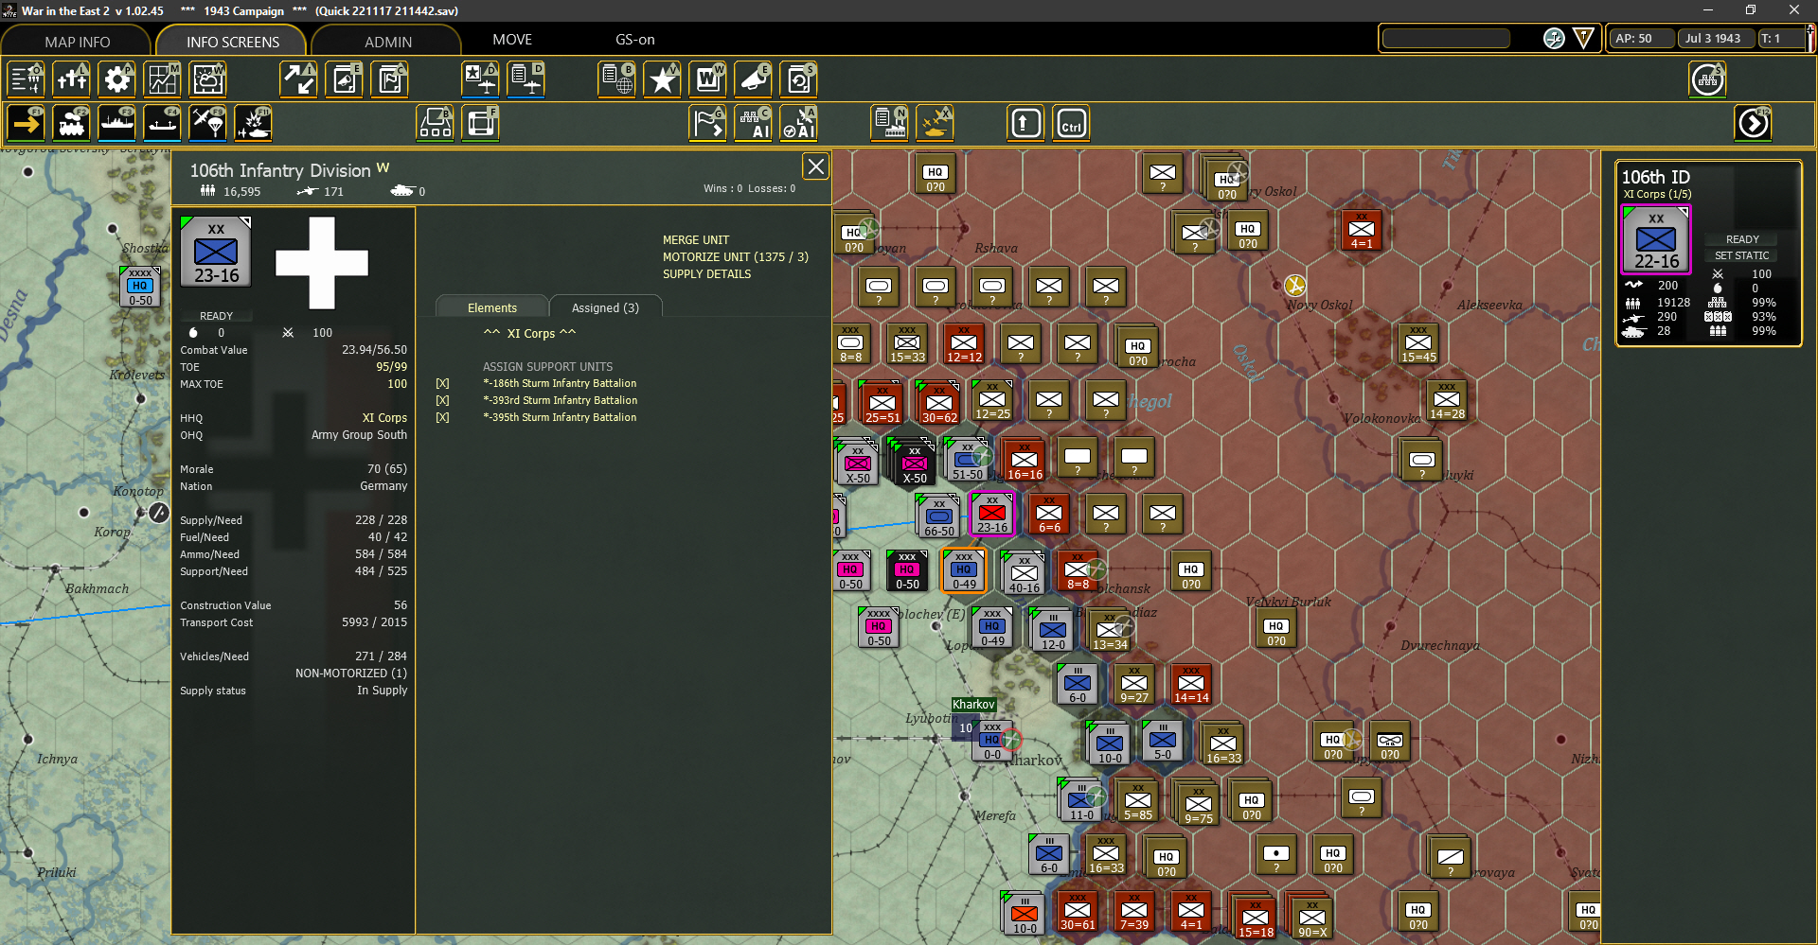This screenshot has width=1818, height=945.
Task: Select amphibious transport mode F4 icon
Action: [163, 123]
